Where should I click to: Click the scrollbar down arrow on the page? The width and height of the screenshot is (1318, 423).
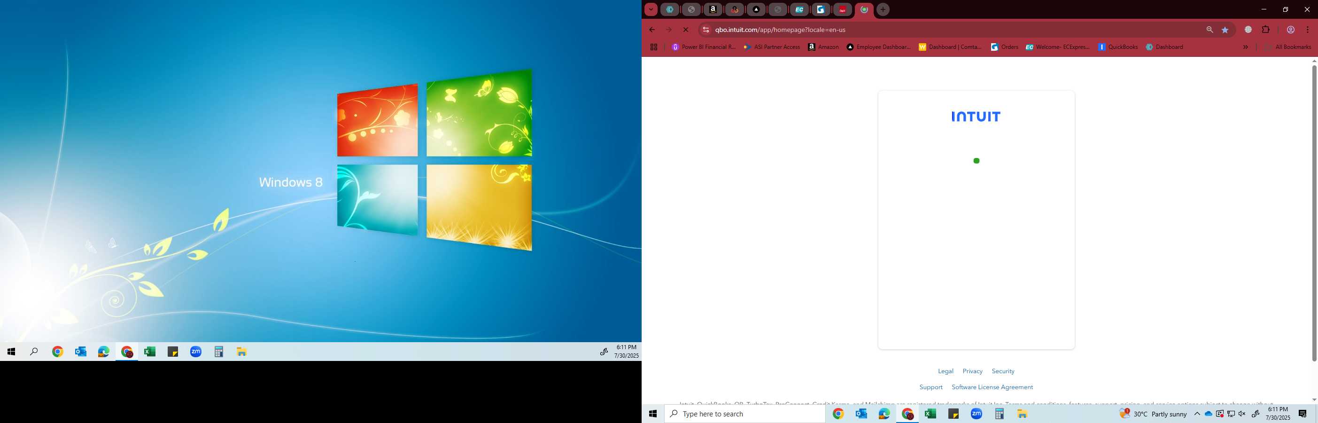click(1313, 399)
